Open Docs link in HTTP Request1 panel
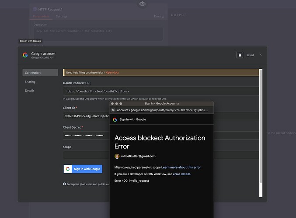 click(x=159, y=17)
